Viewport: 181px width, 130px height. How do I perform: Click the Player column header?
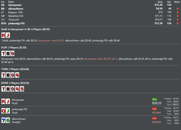point(11,2)
